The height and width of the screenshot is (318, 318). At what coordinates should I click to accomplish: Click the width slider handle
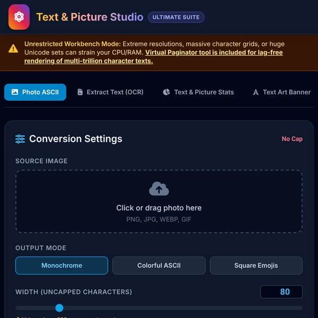pyautogui.click(x=59, y=307)
